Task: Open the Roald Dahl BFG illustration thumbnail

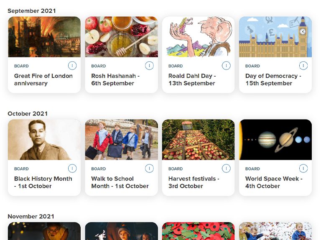Action: tap(199, 37)
